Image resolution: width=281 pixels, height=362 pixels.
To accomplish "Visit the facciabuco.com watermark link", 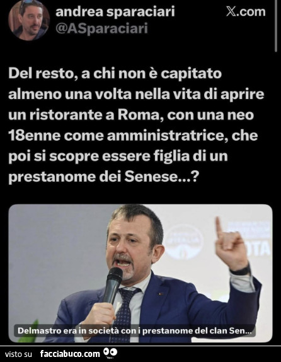I will [70, 354].
